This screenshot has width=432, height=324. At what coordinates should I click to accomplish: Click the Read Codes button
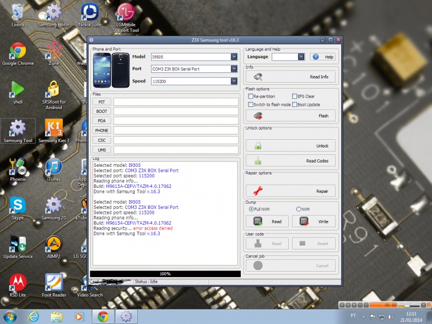click(291, 160)
